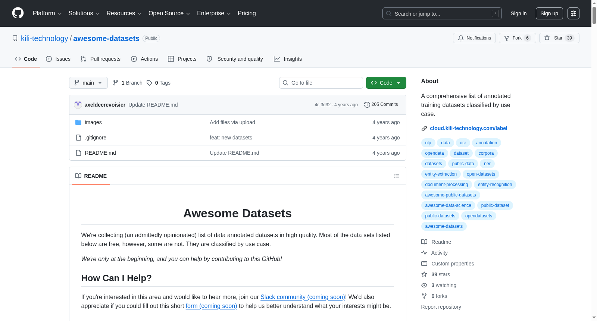Open the appearance settings icon beside Sign up
Image resolution: width=597 pixels, height=321 pixels.
(573, 13)
